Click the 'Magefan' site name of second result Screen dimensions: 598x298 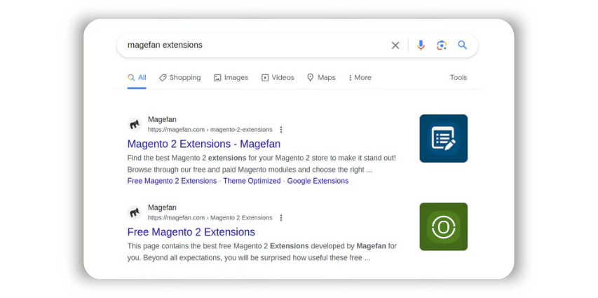pyautogui.click(x=162, y=208)
